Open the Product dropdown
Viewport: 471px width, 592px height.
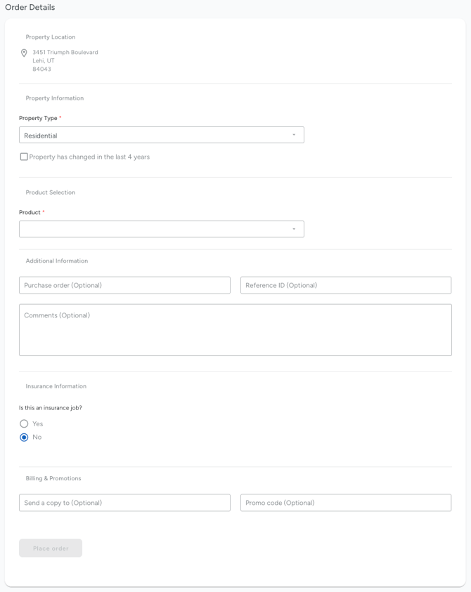(x=162, y=229)
